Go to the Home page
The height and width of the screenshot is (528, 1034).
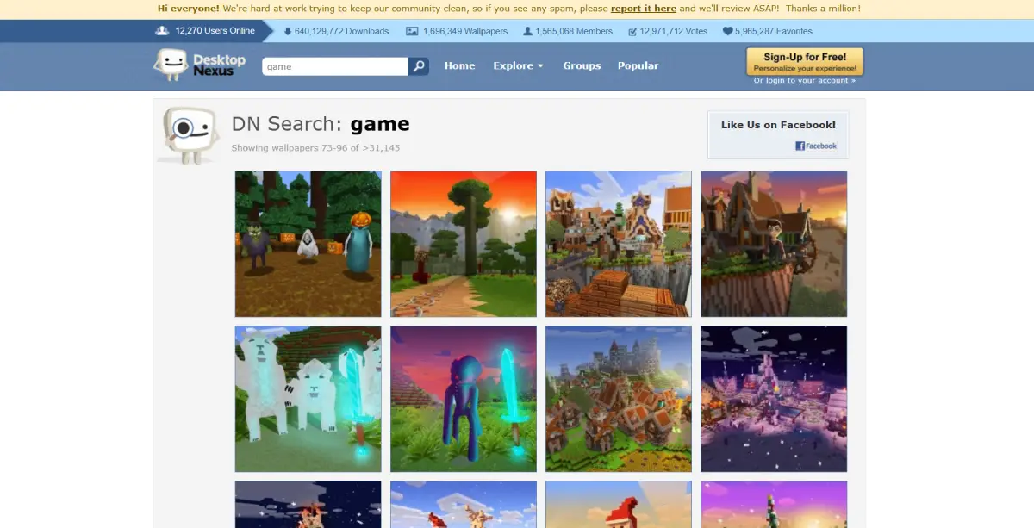point(459,65)
